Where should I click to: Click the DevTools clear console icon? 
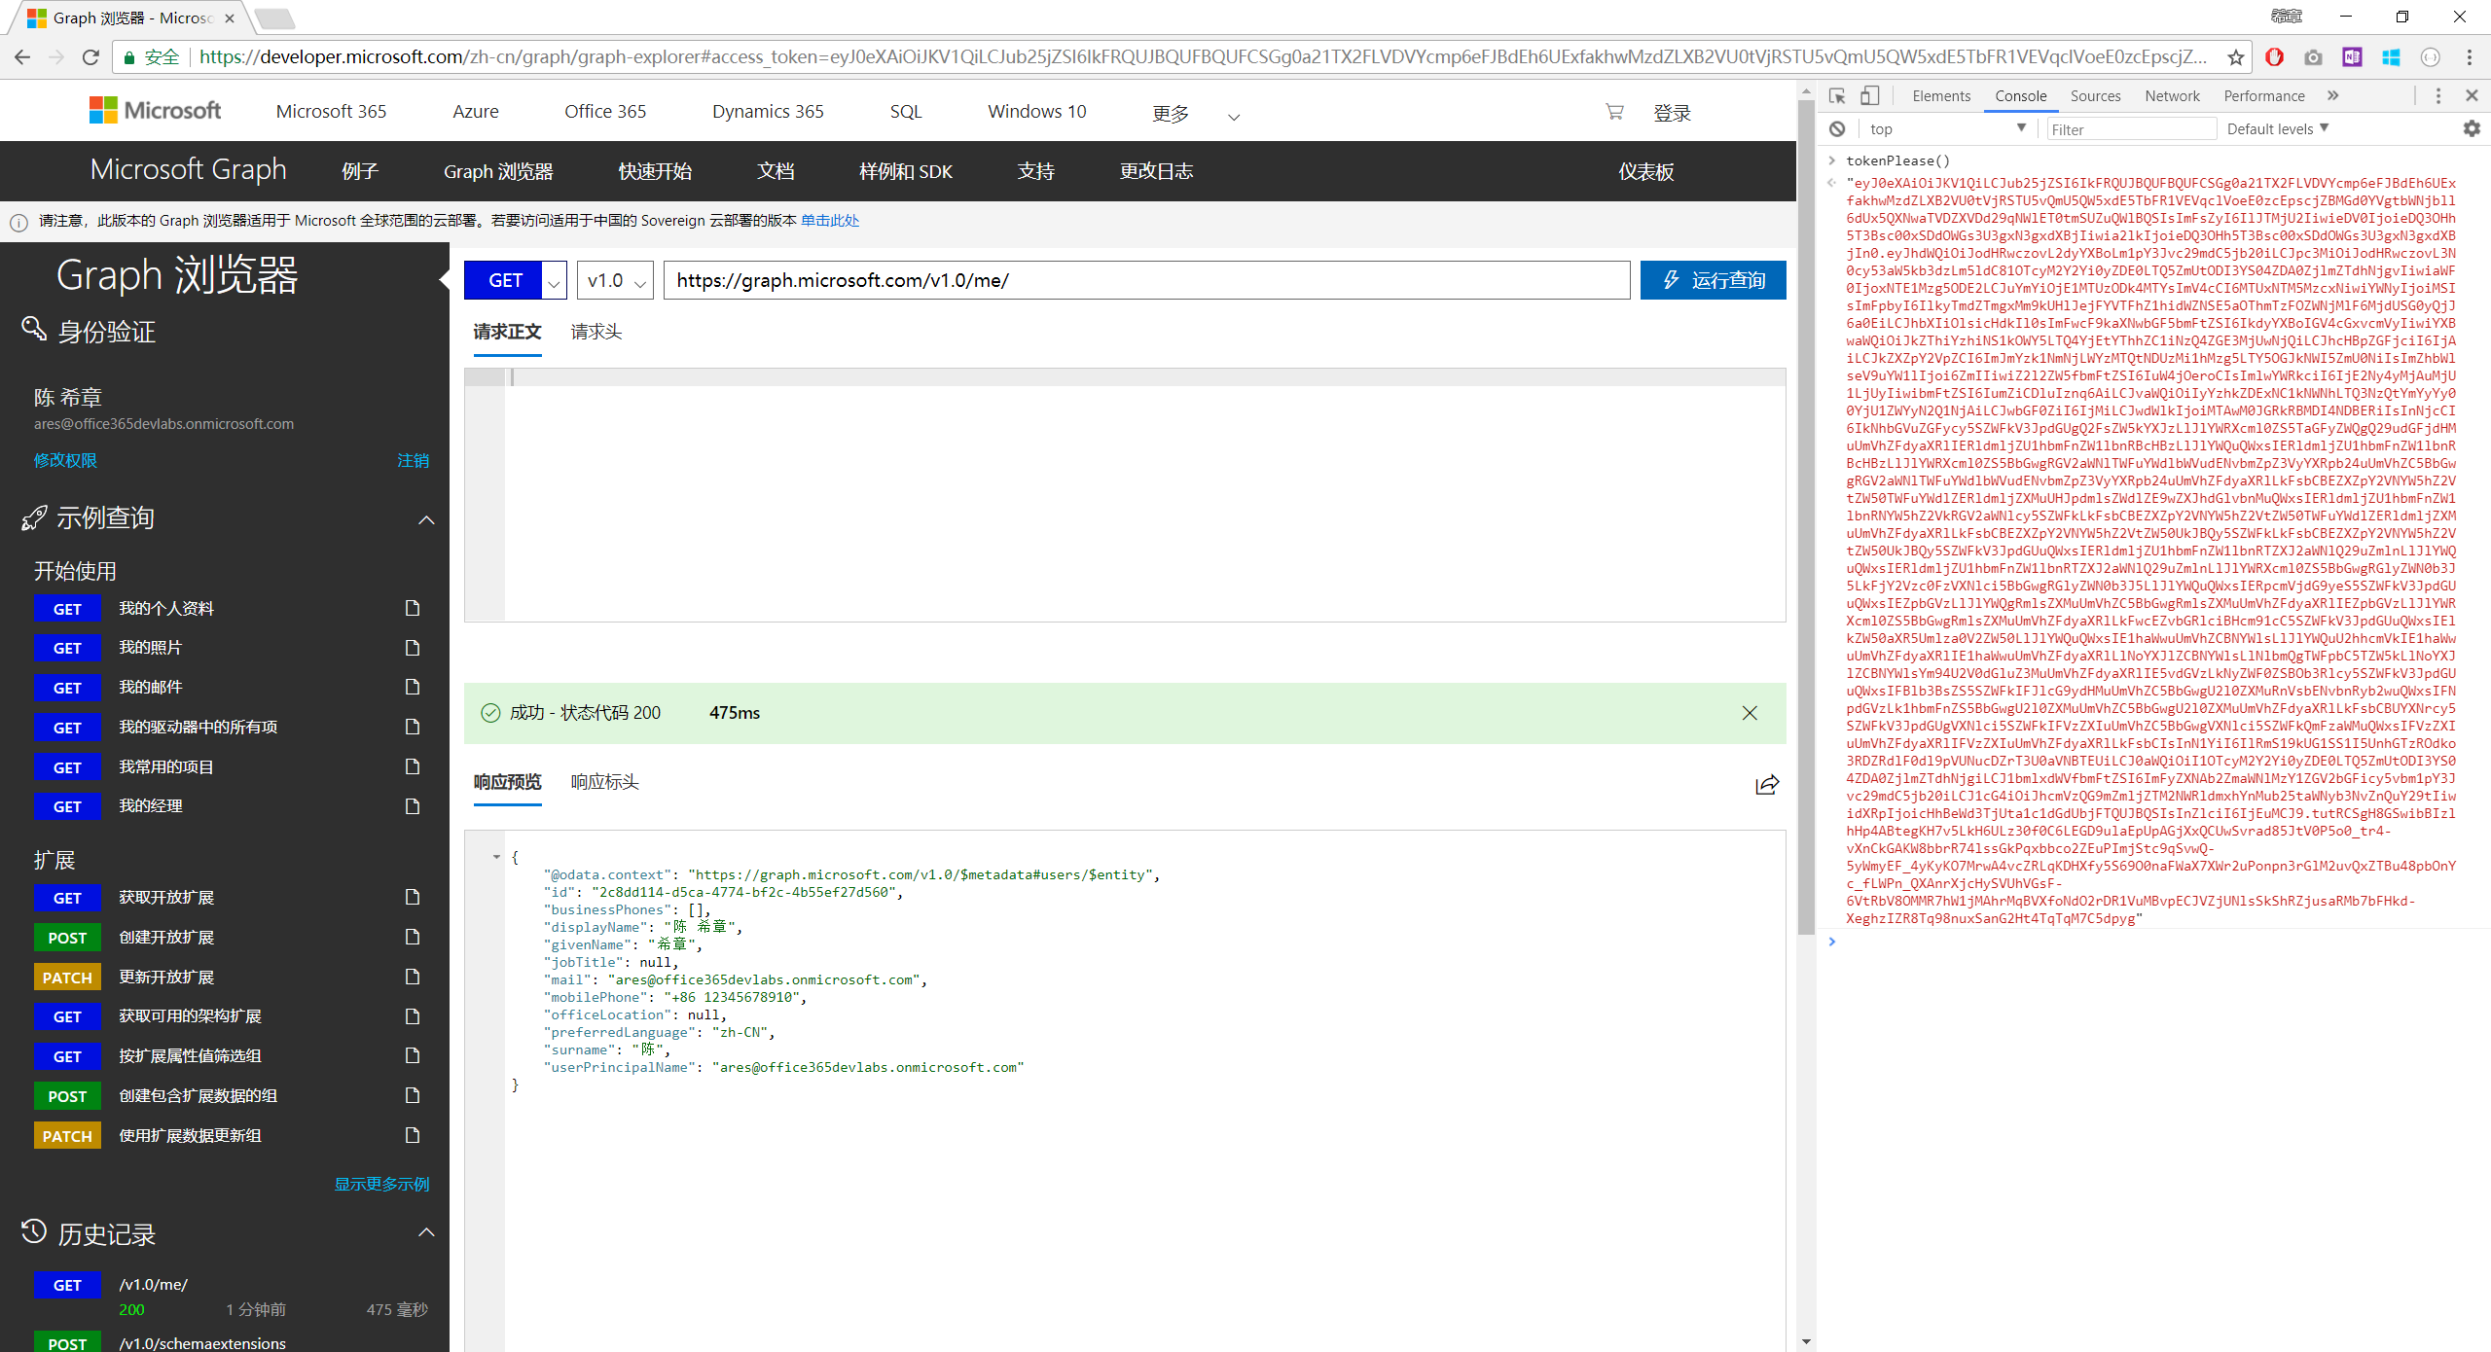(x=1837, y=128)
